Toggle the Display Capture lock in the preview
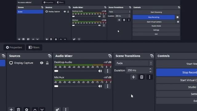The height and width of the screenshot is (111, 197). tap(68, 12)
